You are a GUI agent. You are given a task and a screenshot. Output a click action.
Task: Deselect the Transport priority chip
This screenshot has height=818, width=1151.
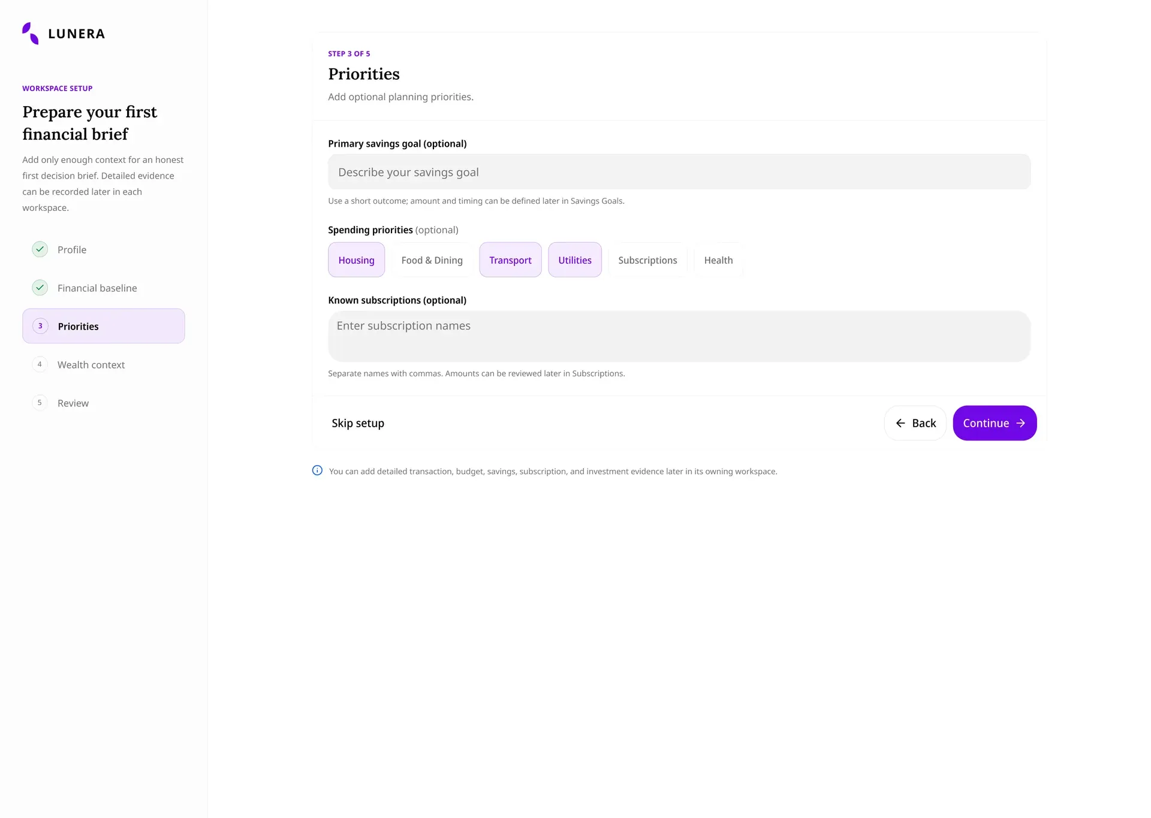(510, 260)
